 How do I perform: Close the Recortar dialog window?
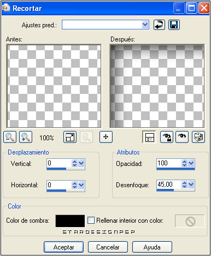click(204, 8)
